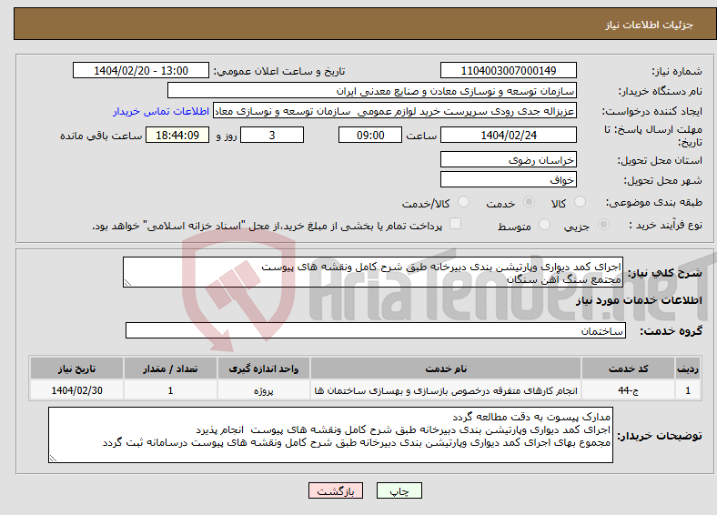Click the deadline hour field 09:00
The image size is (717, 515).
[370, 135]
